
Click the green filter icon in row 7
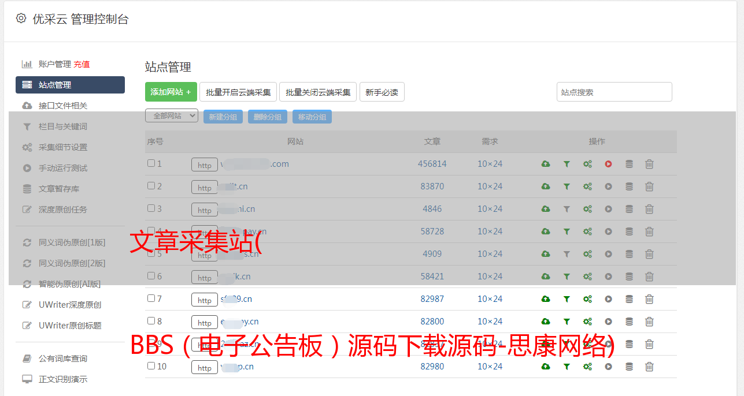[x=567, y=299]
